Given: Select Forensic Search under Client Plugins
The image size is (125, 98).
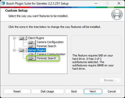Looking at the screenshot, I should pos(46,46).
